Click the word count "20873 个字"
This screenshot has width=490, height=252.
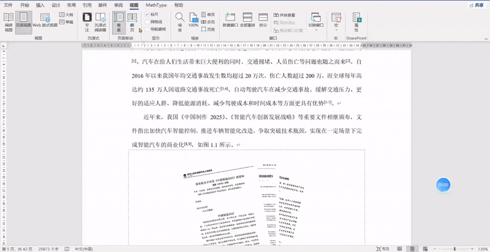pos(50,249)
